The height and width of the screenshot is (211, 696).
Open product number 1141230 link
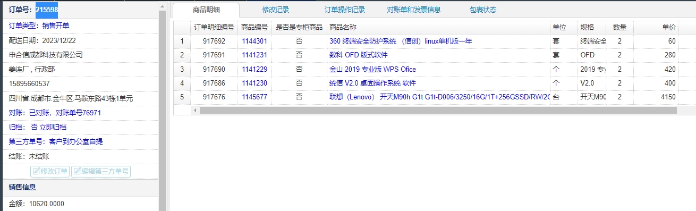point(254,83)
